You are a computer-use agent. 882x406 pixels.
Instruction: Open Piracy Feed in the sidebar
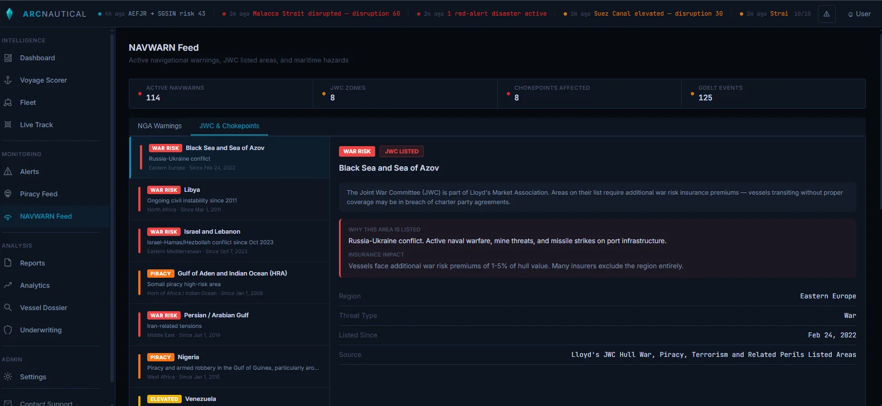click(x=38, y=194)
